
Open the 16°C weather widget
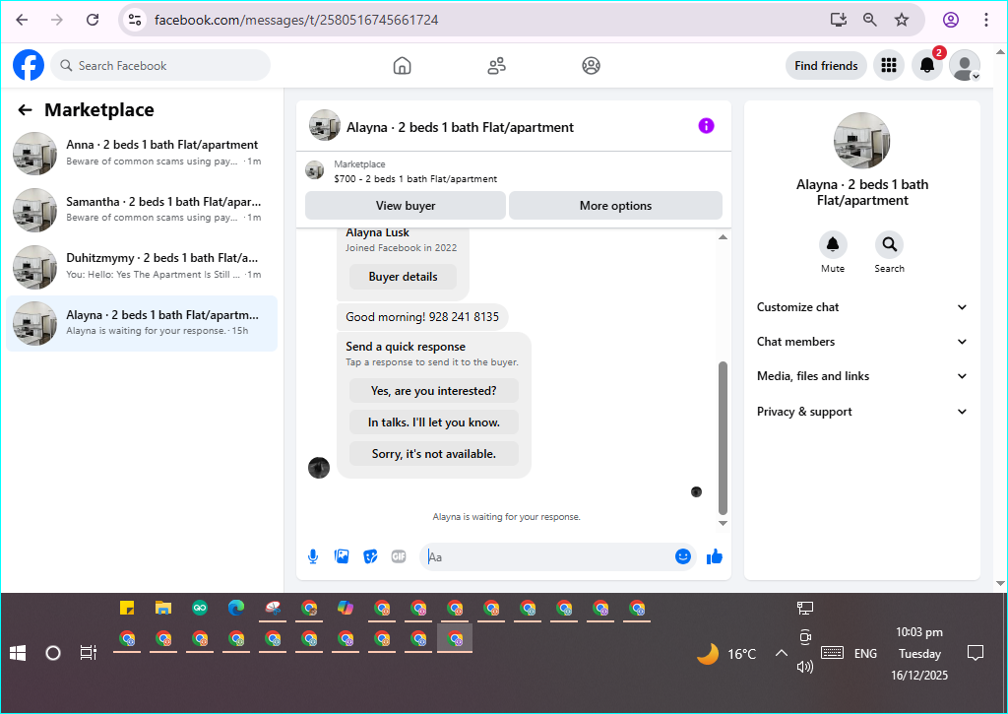[726, 654]
